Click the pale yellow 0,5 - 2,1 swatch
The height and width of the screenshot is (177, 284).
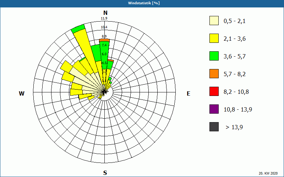pyautogui.click(x=214, y=21)
